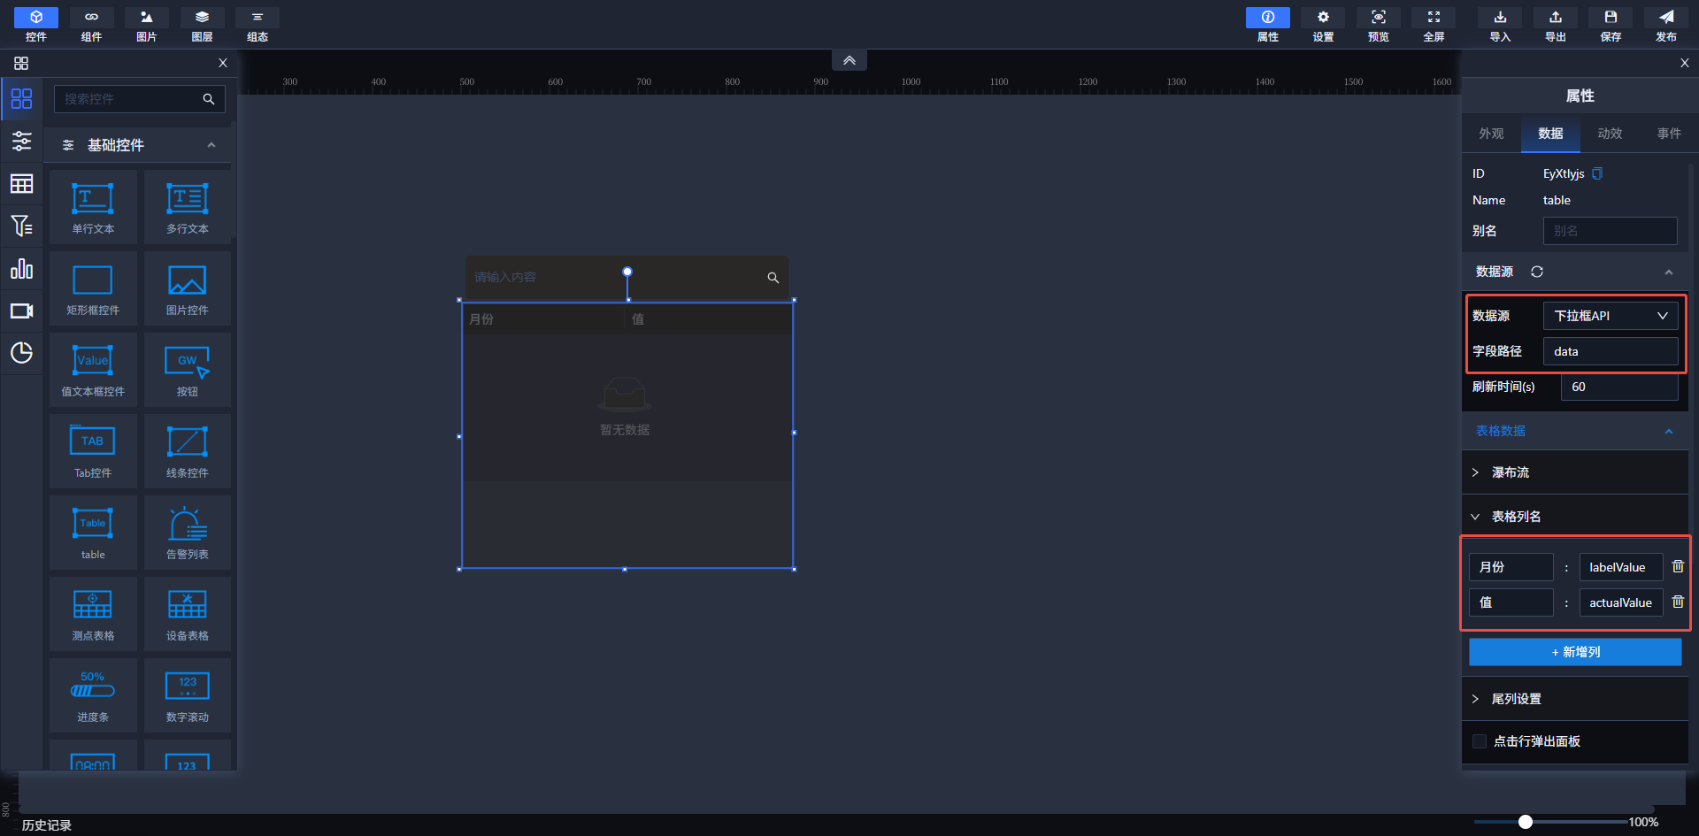The height and width of the screenshot is (836, 1699).
Task: Delete the 月份 column with trash icon
Action: pos(1678,566)
